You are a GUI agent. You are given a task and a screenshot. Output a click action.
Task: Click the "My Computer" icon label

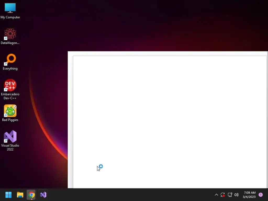click(x=10, y=17)
